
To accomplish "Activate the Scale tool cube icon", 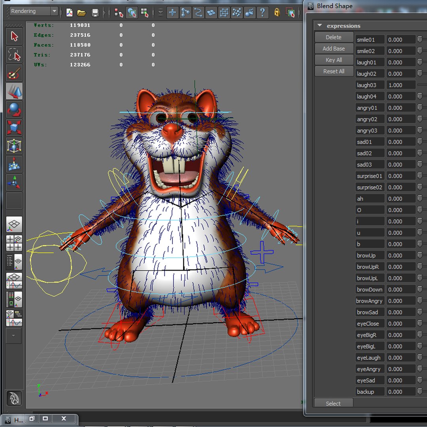I will (x=14, y=127).
